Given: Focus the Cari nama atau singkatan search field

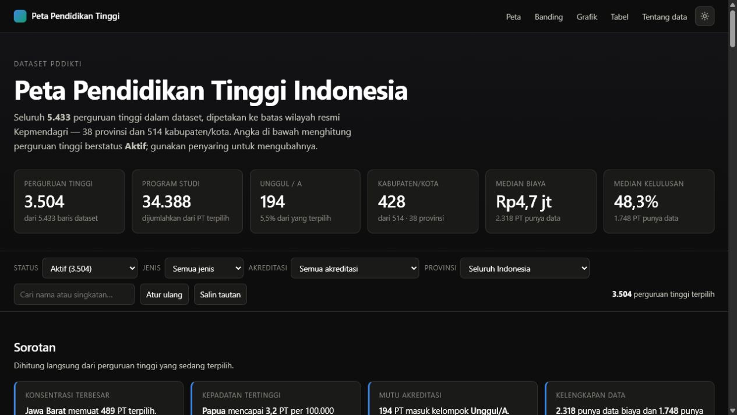Looking at the screenshot, I should pyautogui.click(x=74, y=294).
